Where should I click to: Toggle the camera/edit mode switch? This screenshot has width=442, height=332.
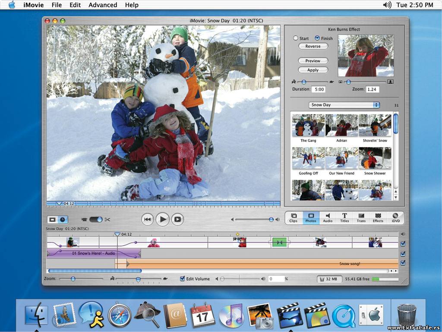coord(96,219)
